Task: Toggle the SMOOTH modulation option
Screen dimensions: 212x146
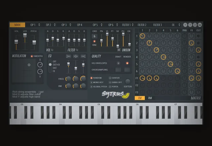Action: tap(32, 56)
